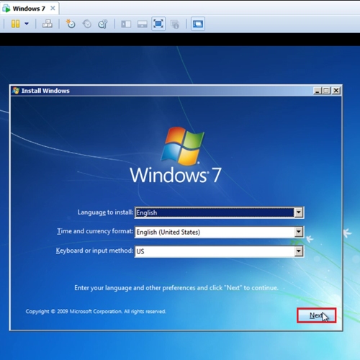Open the snapshot manager wrench-clock icon

[103, 24]
